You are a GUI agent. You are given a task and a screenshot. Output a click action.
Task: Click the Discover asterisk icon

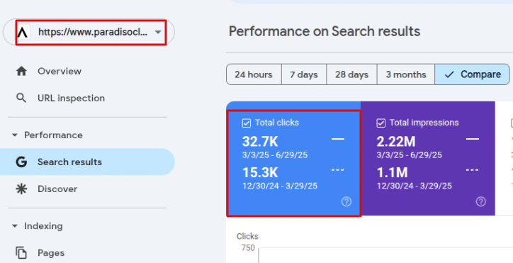21,189
